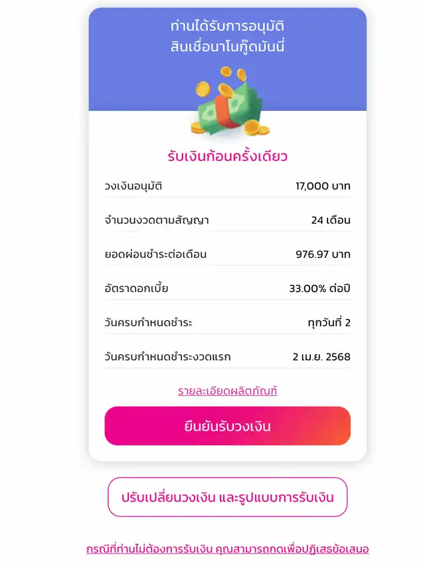The image size is (425, 568).
Task: Tap ปรับเปลี่ยนวงเงิน และรูปแบบการรับเงิน button
Action: coord(227,497)
